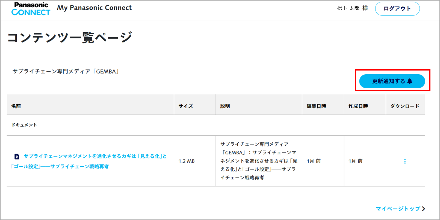Collapse the ドキュメント group row
The image size is (440, 220).
pos(24,125)
